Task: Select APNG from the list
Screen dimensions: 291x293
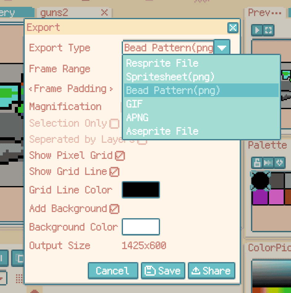Action: click(x=137, y=118)
